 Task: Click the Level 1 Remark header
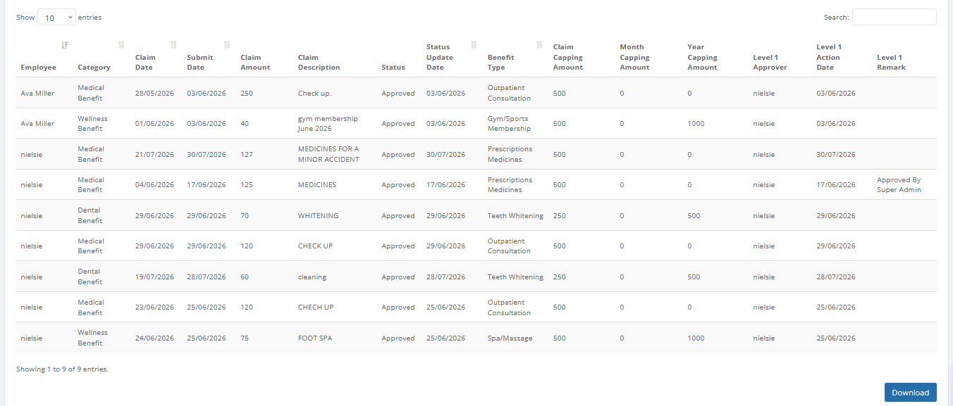(x=892, y=63)
